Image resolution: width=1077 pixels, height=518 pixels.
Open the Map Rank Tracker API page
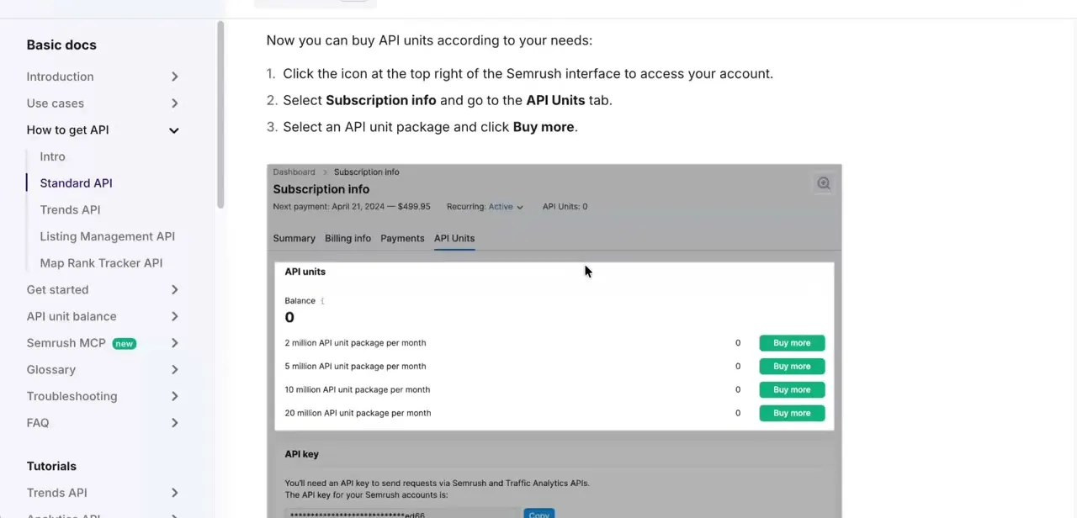[101, 263]
